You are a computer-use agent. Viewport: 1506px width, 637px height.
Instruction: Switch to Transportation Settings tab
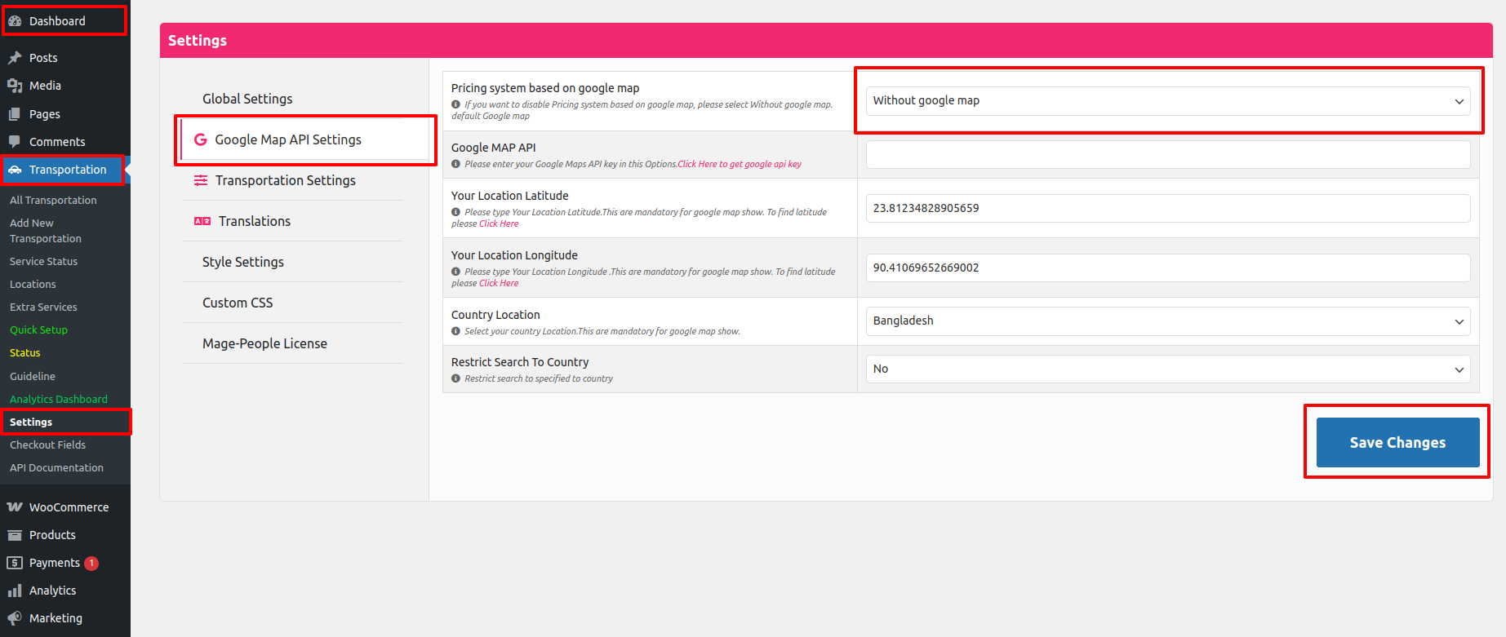click(285, 181)
